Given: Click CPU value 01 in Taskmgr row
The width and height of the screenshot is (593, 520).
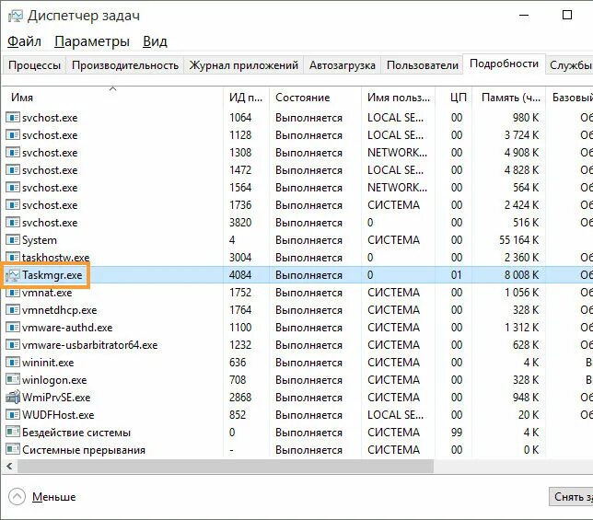Looking at the screenshot, I should [457, 275].
